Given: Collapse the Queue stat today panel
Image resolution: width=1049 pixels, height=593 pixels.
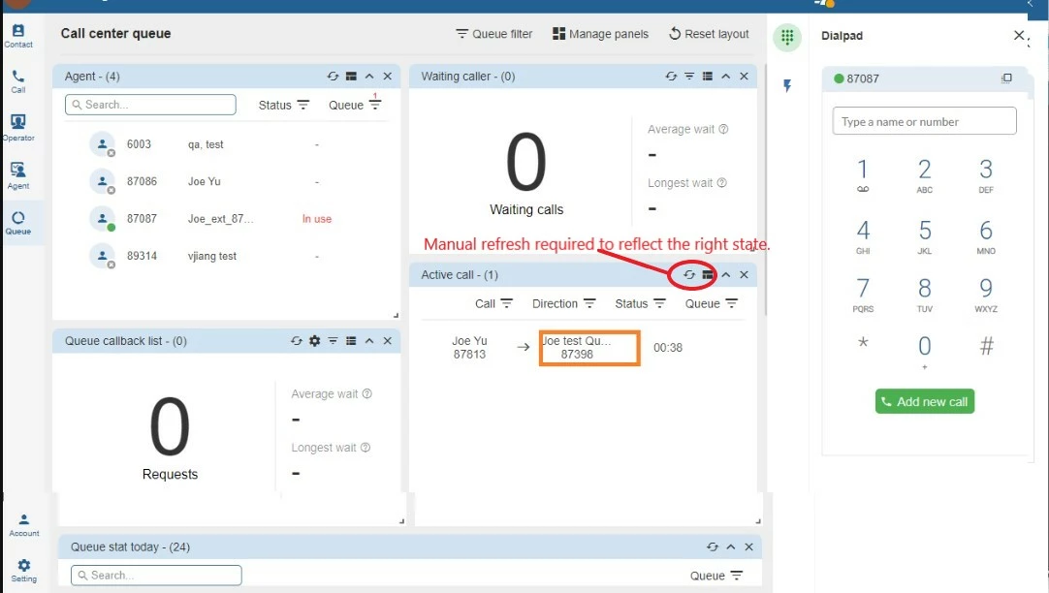Looking at the screenshot, I should pyautogui.click(x=731, y=546).
